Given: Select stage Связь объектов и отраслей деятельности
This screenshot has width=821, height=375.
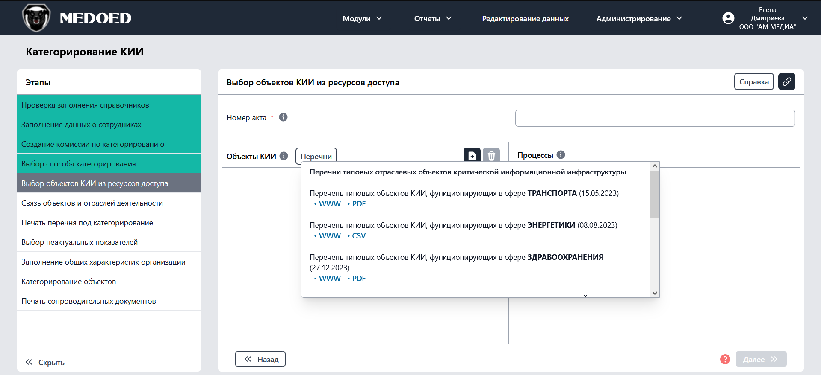Looking at the screenshot, I should point(92,203).
